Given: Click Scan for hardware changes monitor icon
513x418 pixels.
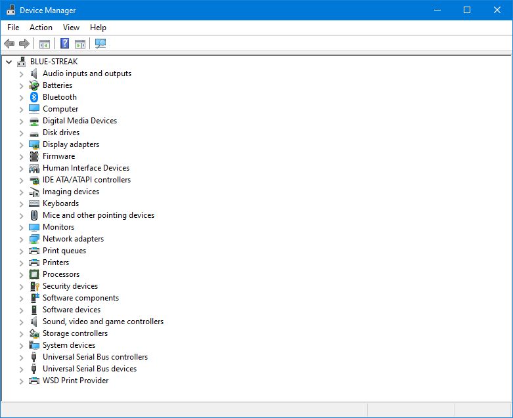Looking at the screenshot, I should (100, 43).
